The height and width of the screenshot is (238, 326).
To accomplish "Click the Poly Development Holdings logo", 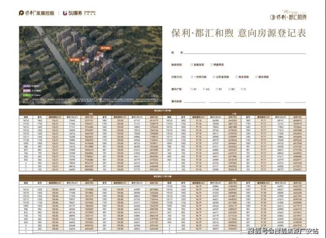I will [37, 13].
